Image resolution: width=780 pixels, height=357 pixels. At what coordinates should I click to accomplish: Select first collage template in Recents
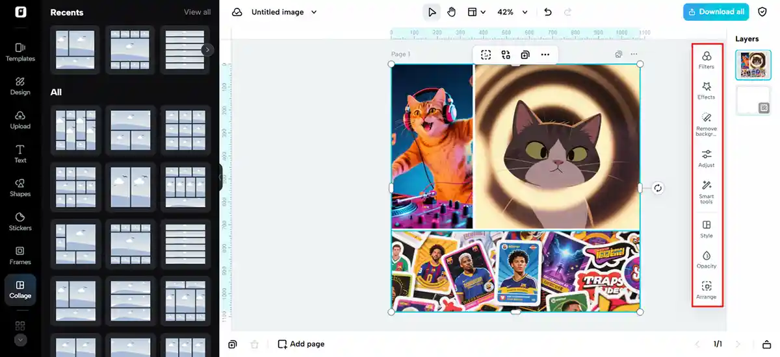pos(75,49)
